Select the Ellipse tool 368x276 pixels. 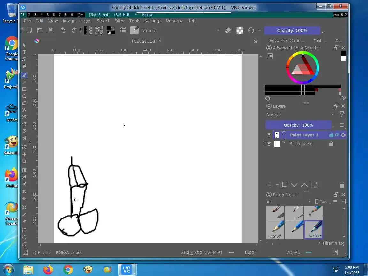pos(24,96)
